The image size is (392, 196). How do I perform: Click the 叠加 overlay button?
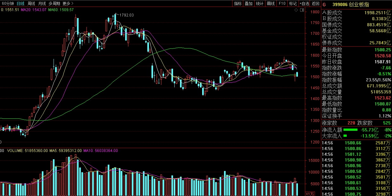249,3
